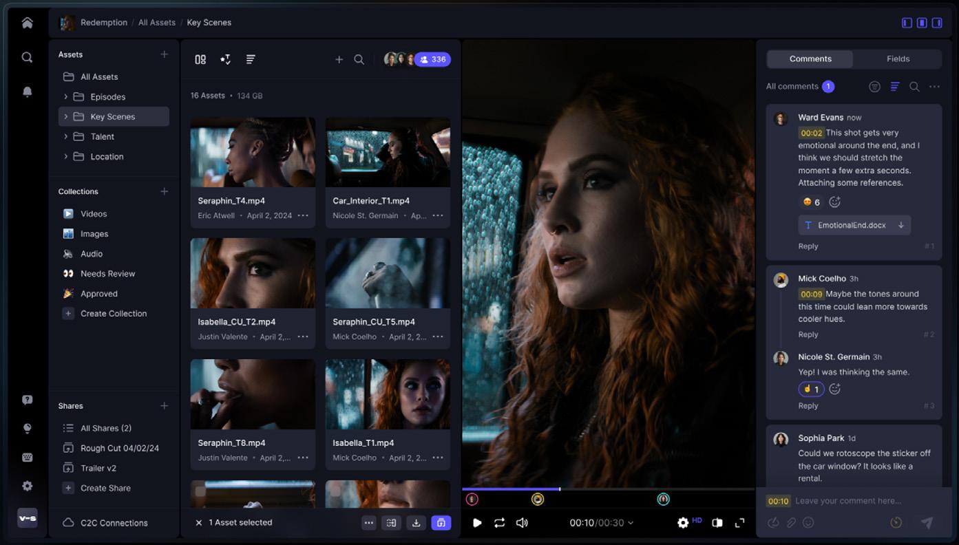Open keyboard shortcuts icon
This screenshot has height=545, width=959.
27,457
